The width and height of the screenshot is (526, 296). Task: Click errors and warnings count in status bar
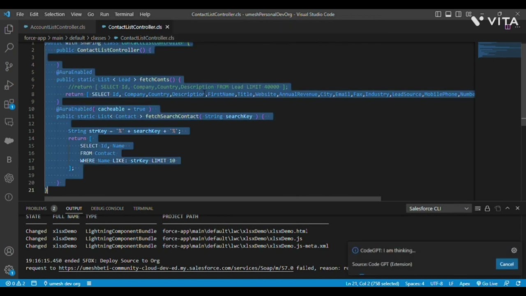pyautogui.click(x=15, y=284)
